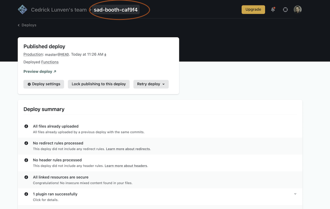Go back to Deploys
330x209 pixels.
(27, 25)
